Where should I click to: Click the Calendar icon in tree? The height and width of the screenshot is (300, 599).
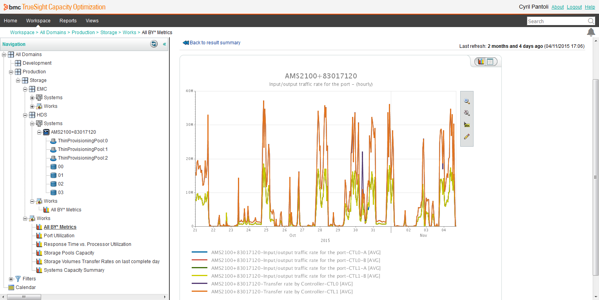click(x=11, y=287)
